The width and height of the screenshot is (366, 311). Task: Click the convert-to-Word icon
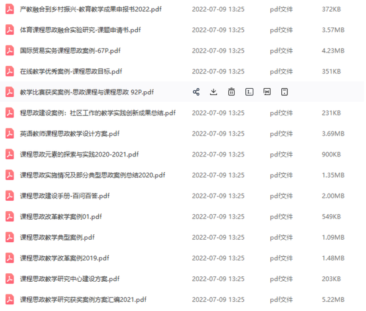coord(267,92)
